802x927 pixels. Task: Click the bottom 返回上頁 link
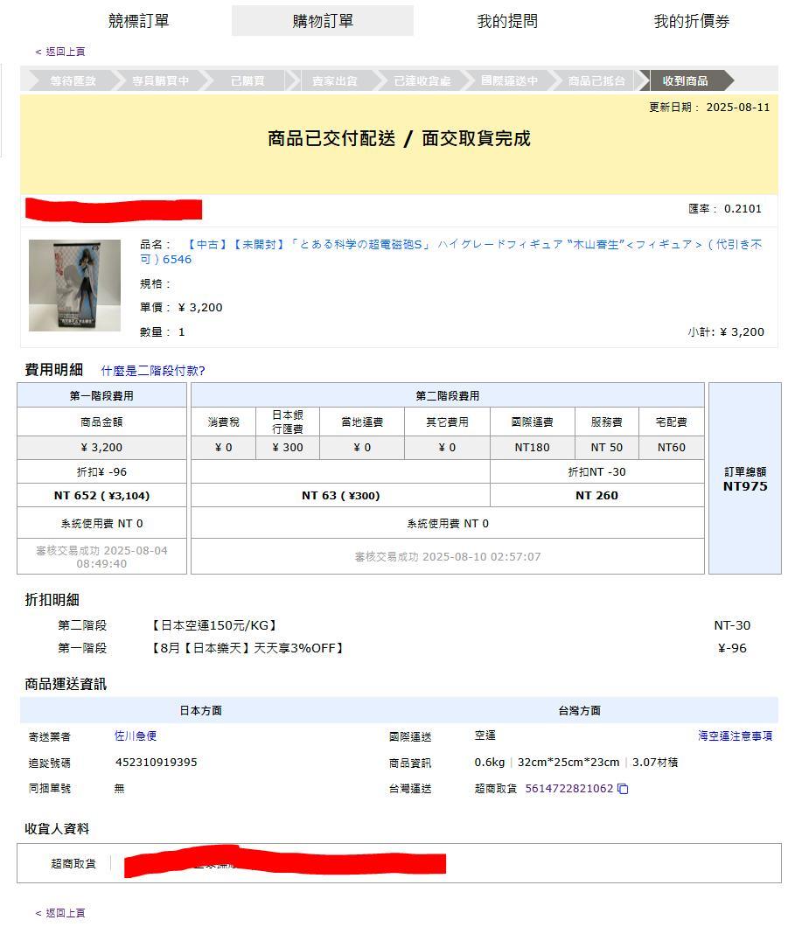(x=61, y=913)
